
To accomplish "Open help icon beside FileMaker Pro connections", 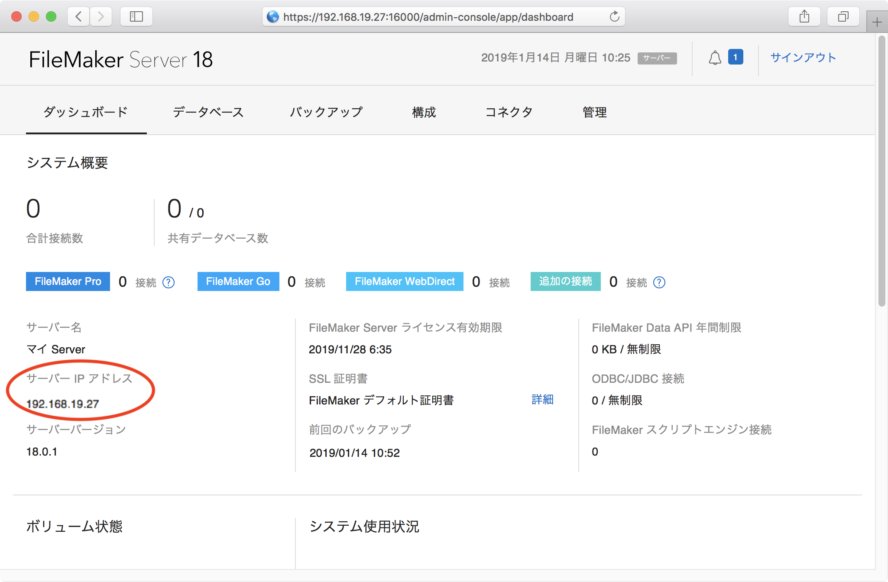I will tap(169, 282).
